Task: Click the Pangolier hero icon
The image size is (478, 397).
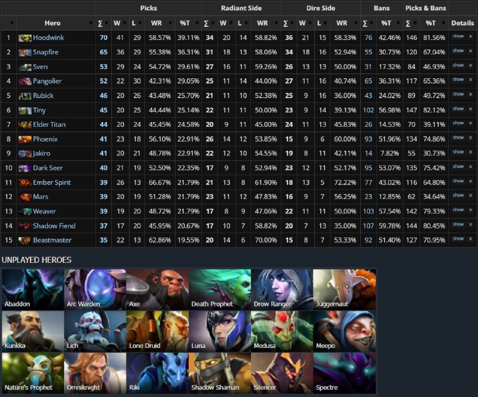Action: (24, 81)
